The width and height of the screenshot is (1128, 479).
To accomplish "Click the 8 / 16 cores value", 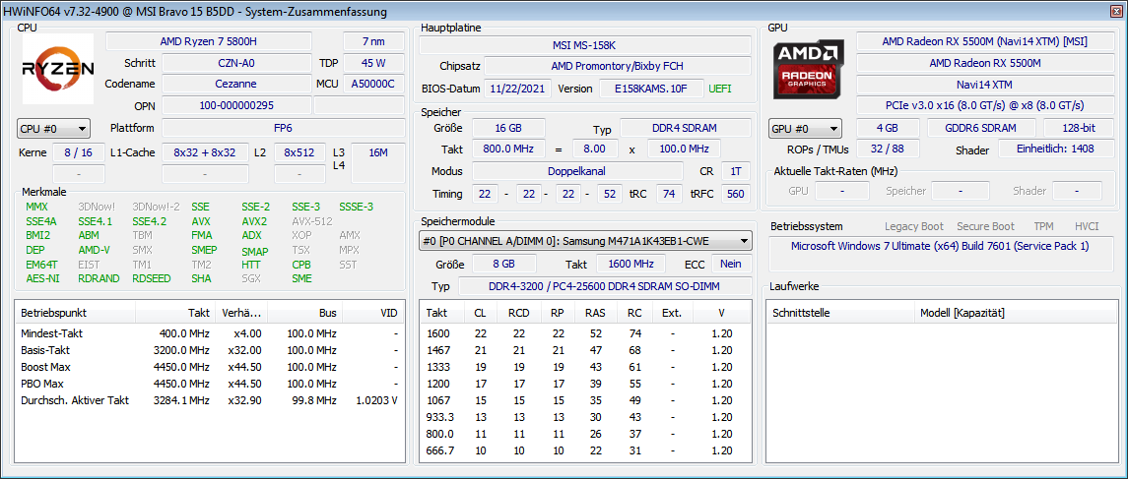I will [x=78, y=153].
